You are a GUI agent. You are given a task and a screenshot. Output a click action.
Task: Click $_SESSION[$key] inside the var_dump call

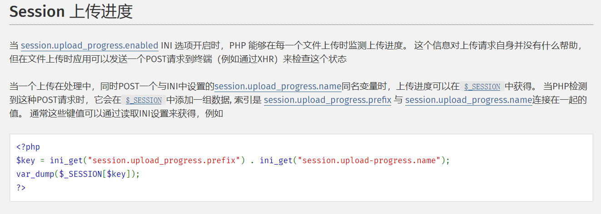pos(97,174)
